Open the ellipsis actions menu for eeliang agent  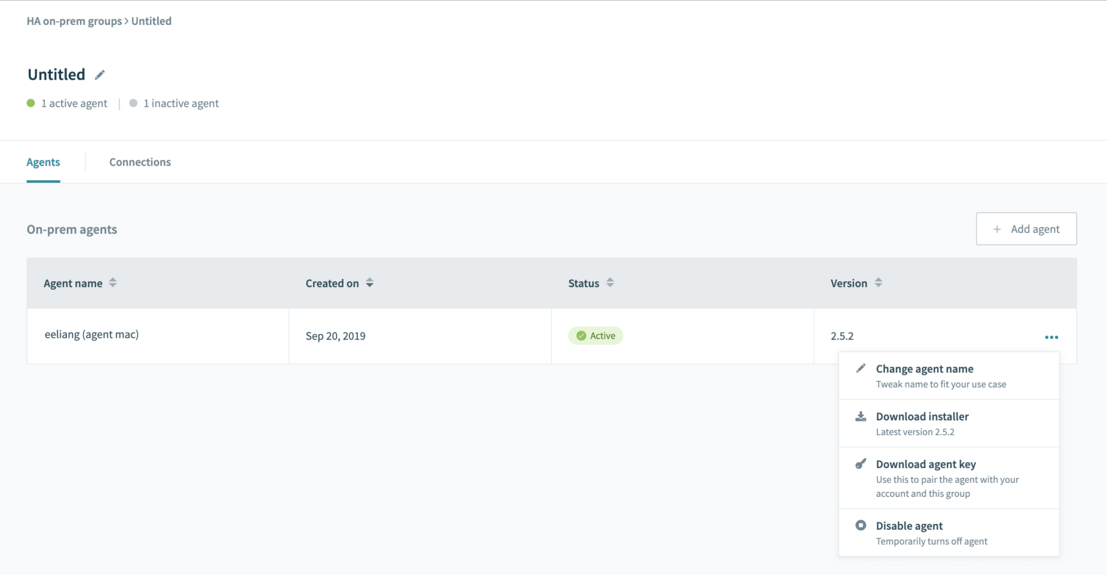tap(1052, 336)
